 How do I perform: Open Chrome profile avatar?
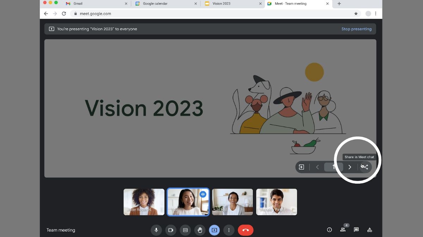(x=368, y=14)
